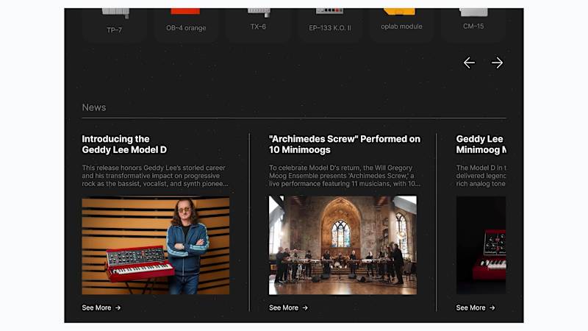Open the red Minimoog on dark background photo
Image resolution: width=588 pixels, height=331 pixels.
[481, 245]
